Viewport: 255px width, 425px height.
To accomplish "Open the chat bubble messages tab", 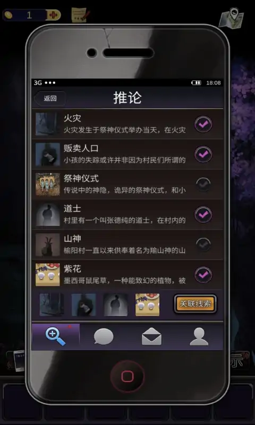I will (104, 337).
